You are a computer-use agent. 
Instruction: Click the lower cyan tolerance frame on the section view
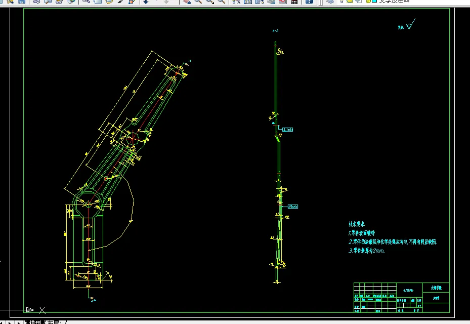click(293, 207)
